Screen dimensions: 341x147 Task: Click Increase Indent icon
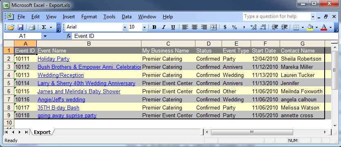pos(284,27)
